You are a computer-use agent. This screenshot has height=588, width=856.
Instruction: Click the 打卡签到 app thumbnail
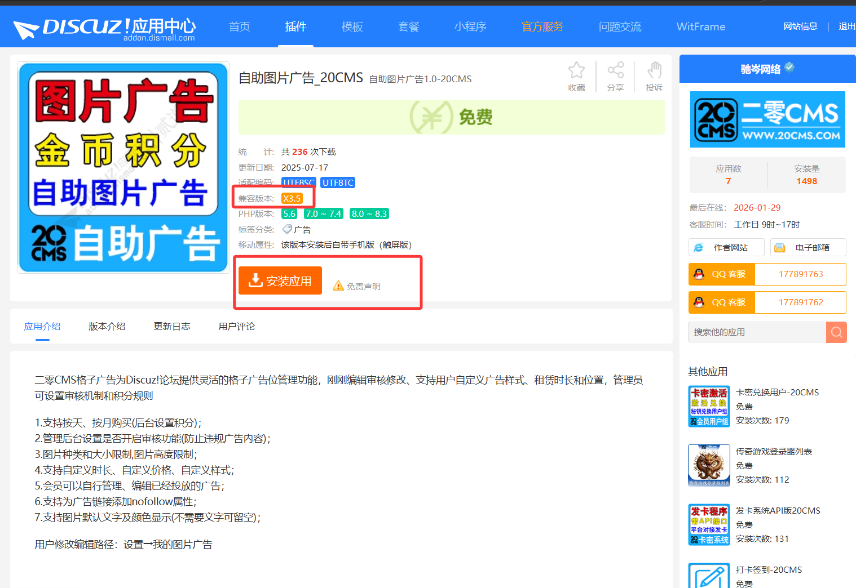coord(709,575)
